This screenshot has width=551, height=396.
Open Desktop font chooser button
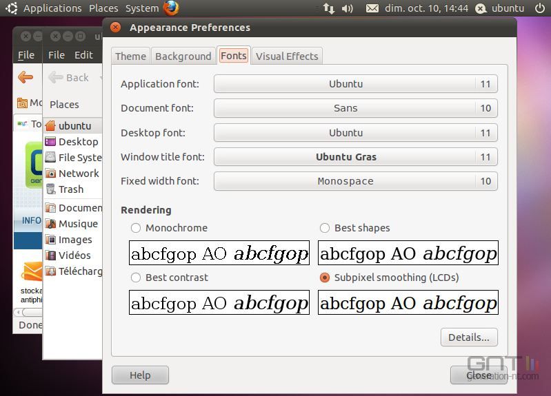[x=356, y=133]
